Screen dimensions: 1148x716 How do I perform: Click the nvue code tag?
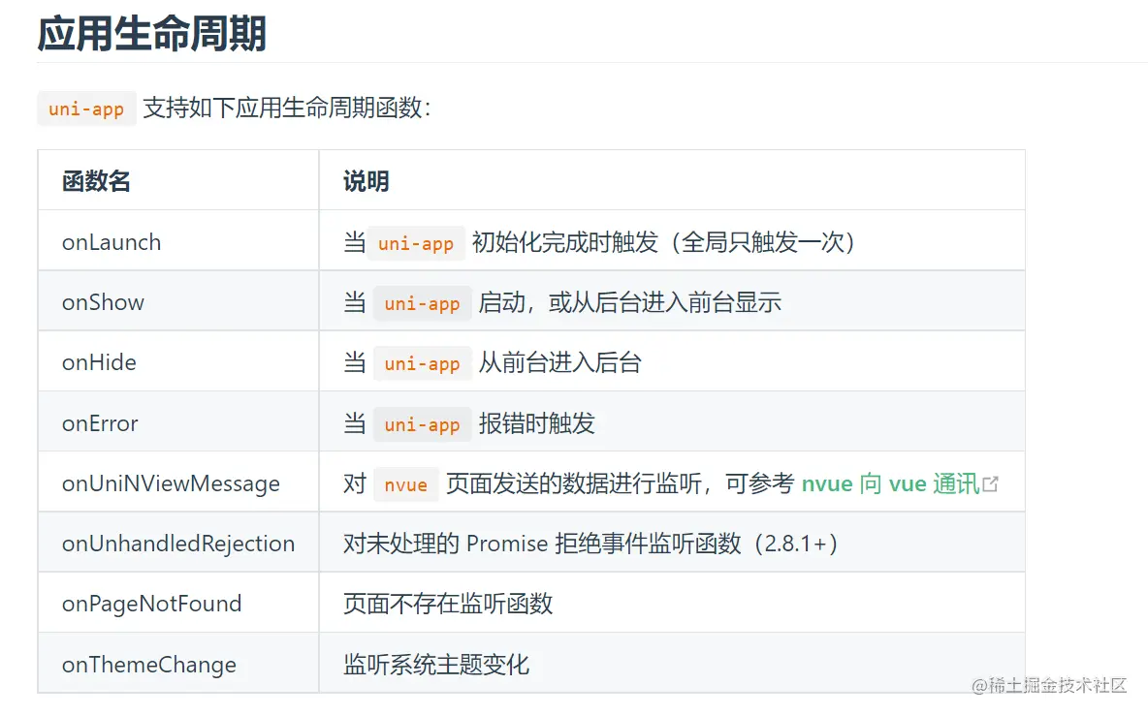pos(405,484)
